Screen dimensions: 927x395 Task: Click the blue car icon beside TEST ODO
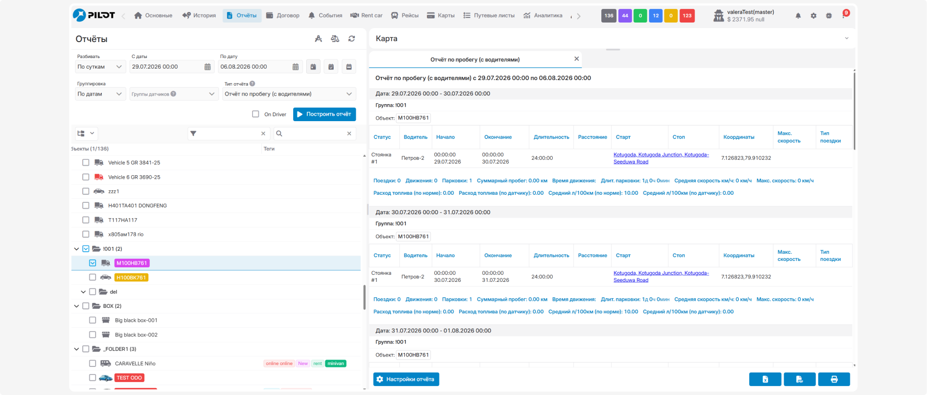pos(106,378)
